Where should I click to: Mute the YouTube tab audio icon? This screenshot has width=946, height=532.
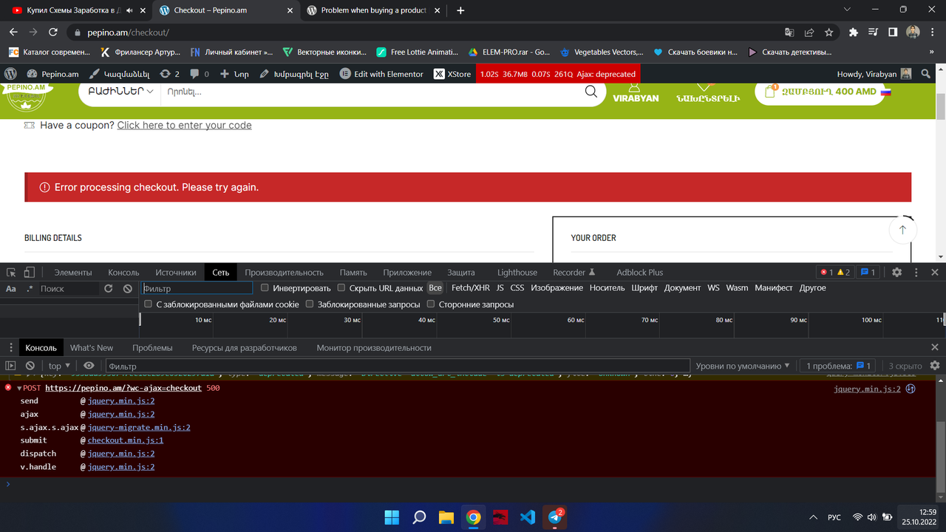coord(131,10)
